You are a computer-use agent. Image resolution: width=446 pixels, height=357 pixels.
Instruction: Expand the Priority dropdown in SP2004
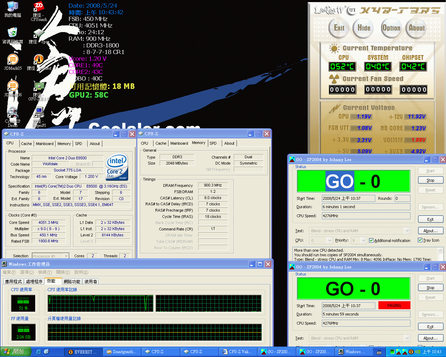click(363, 241)
